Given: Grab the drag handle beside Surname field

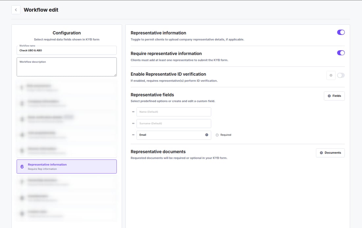Looking at the screenshot, I should point(133,123).
